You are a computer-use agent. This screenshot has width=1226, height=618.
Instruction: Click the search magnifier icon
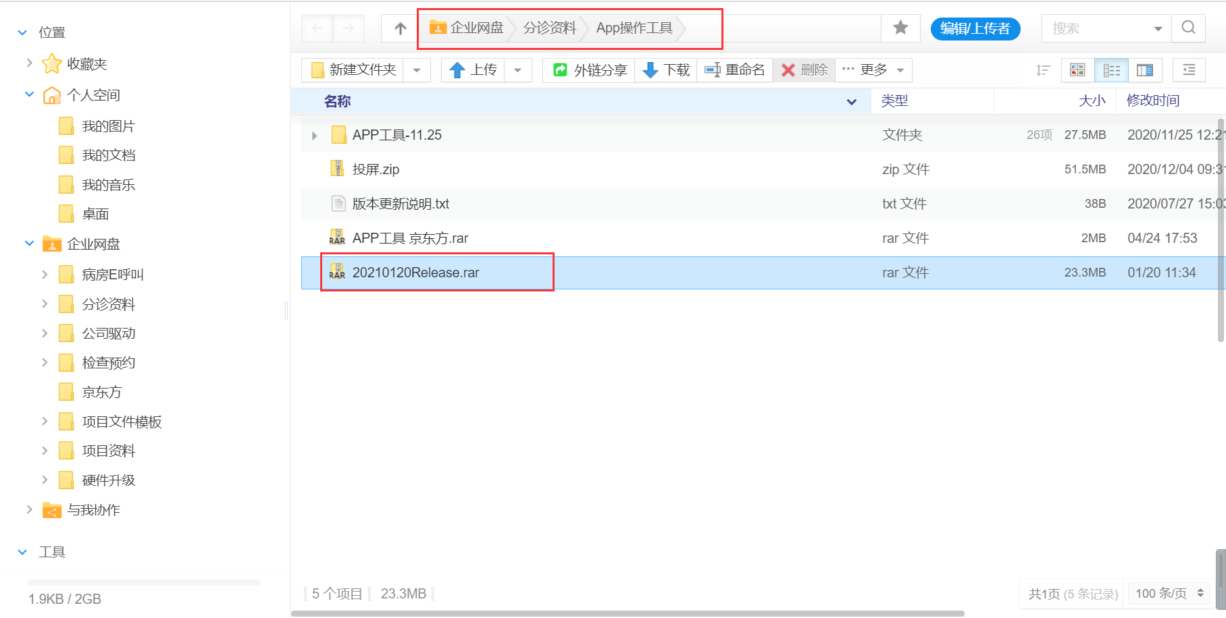click(1188, 28)
